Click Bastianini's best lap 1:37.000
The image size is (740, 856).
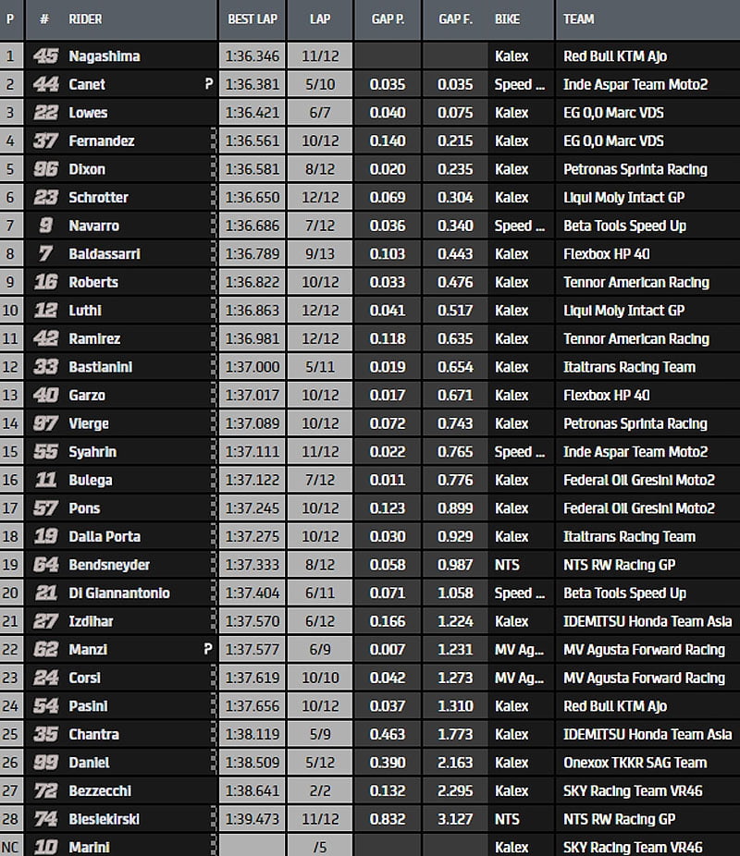pyautogui.click(x=253, y=367)
